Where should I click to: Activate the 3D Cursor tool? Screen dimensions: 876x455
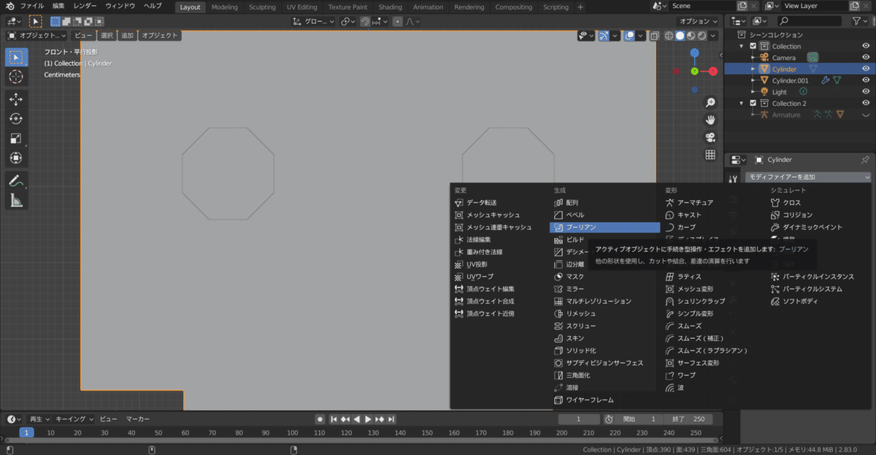click(16, 77)
